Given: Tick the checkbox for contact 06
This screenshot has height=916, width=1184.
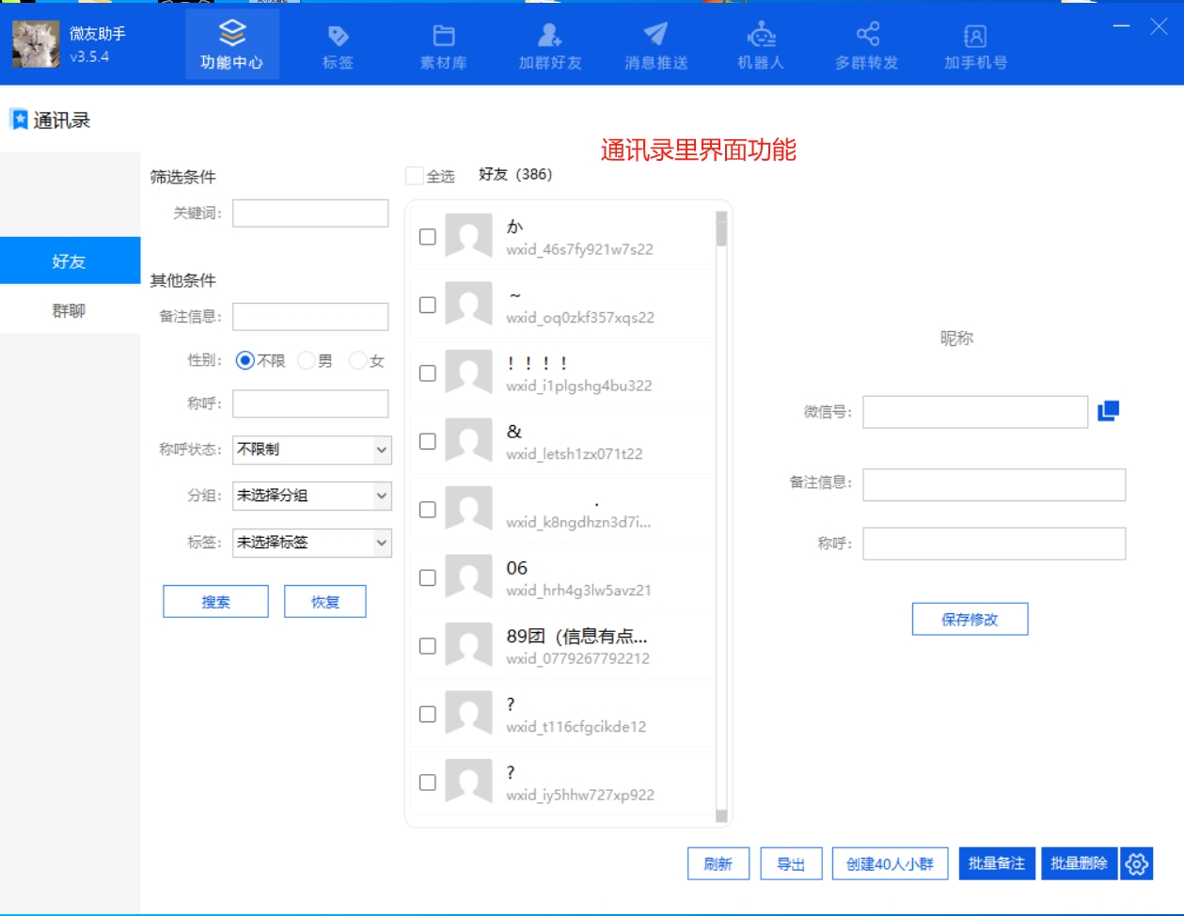Looking at the screenshot, I should coord(427,577).
